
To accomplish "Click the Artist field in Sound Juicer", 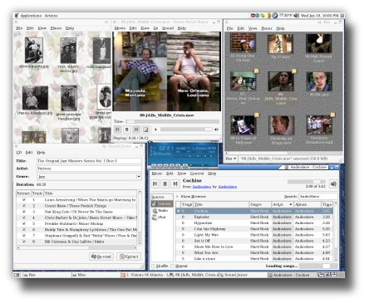I will 89,169.
